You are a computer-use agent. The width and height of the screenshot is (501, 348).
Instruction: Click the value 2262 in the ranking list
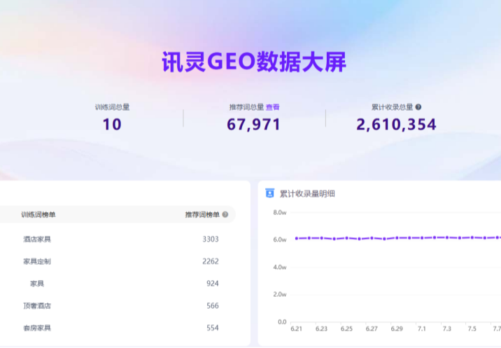(211, 261)
